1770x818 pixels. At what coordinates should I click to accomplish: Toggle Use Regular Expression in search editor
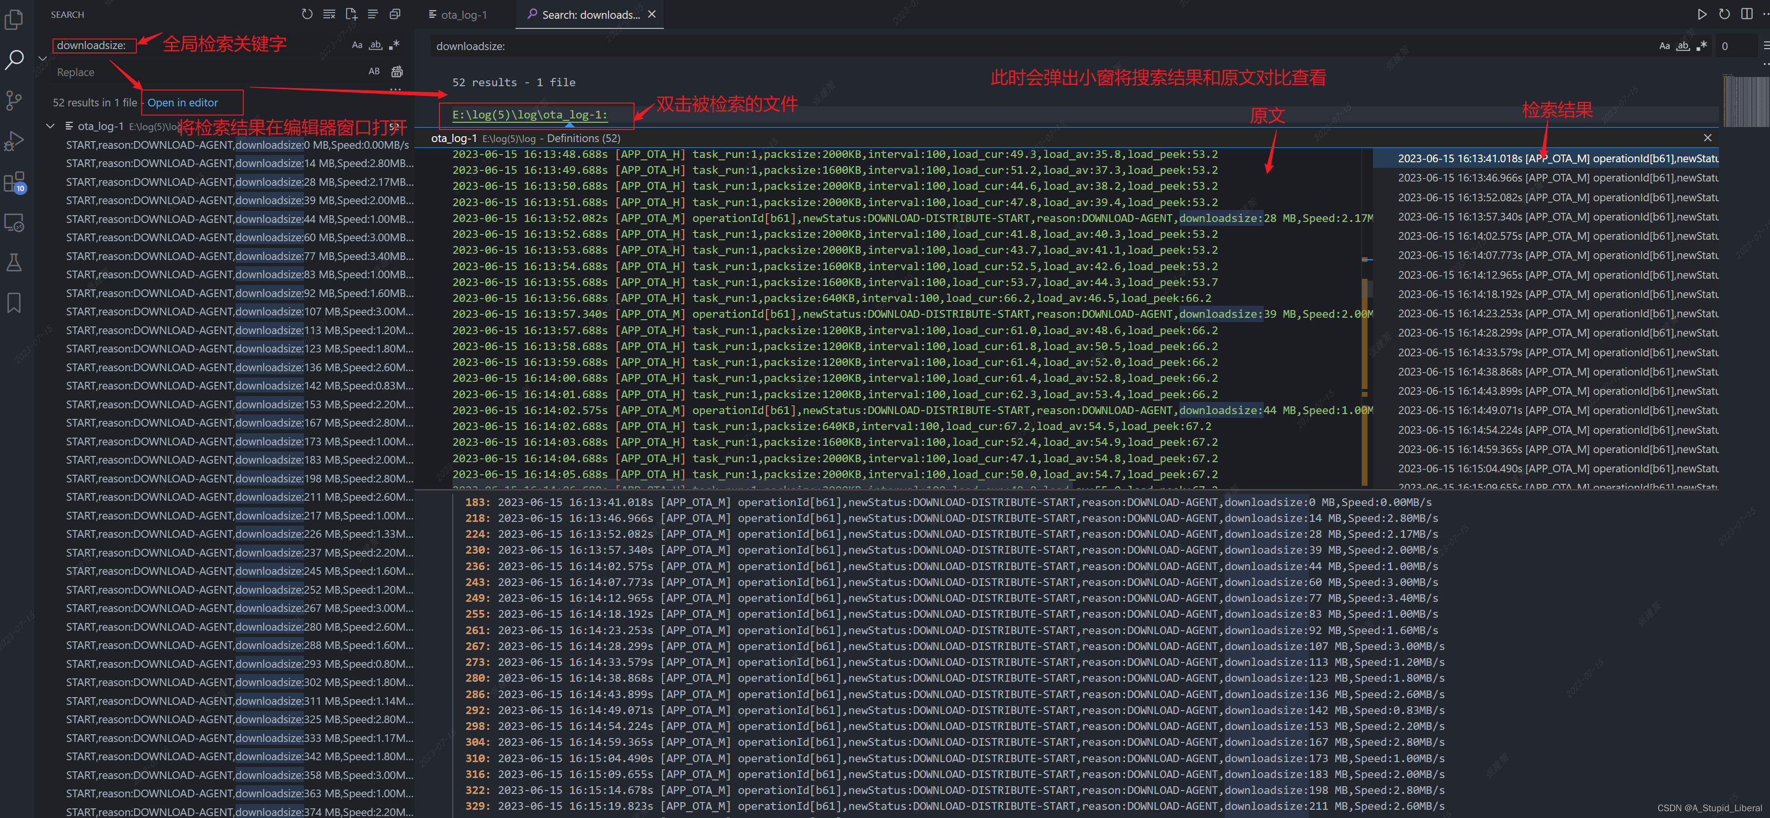[x=1701, y=46]
